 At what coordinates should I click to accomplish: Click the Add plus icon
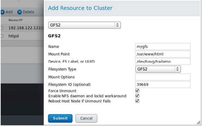2,12
